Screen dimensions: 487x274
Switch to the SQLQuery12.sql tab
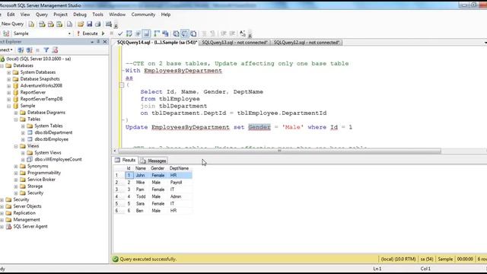[x=307, y=43]
